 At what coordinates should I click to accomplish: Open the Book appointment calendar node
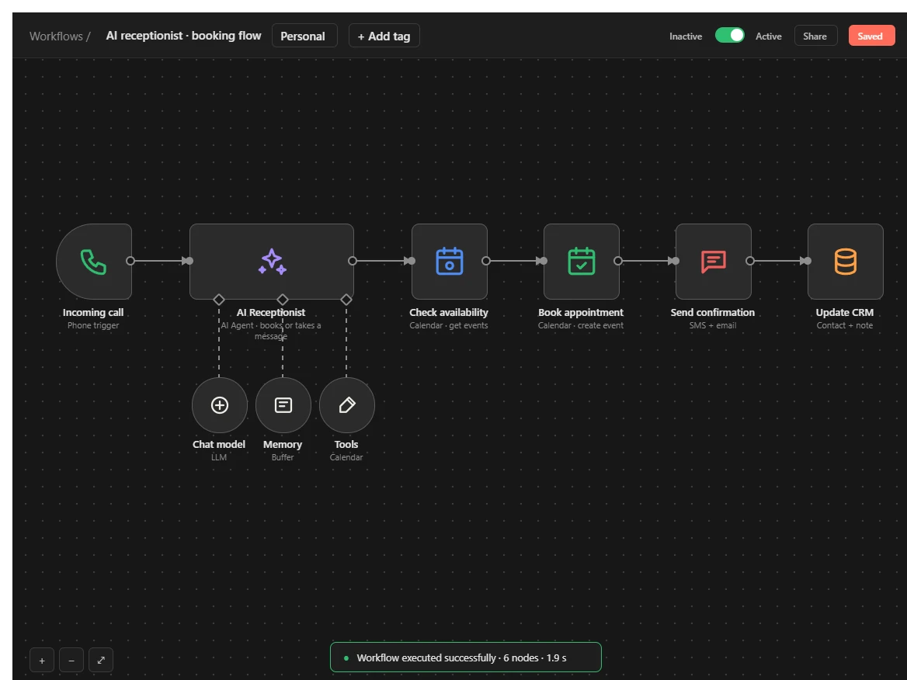[582, 262]
